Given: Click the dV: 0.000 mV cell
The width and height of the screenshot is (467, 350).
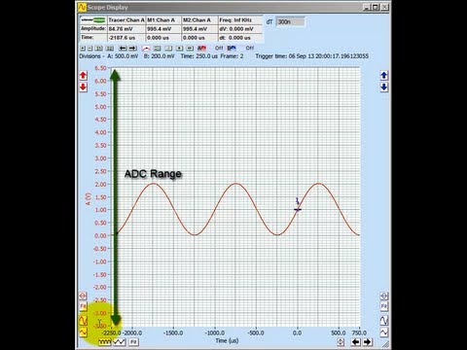Looking at the screenshot, I should click(240, 29).
